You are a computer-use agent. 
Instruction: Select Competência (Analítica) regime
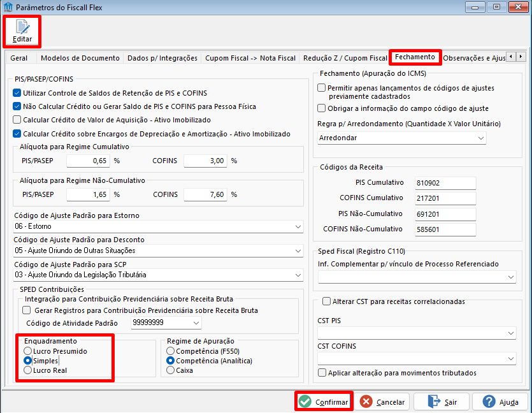170,360
